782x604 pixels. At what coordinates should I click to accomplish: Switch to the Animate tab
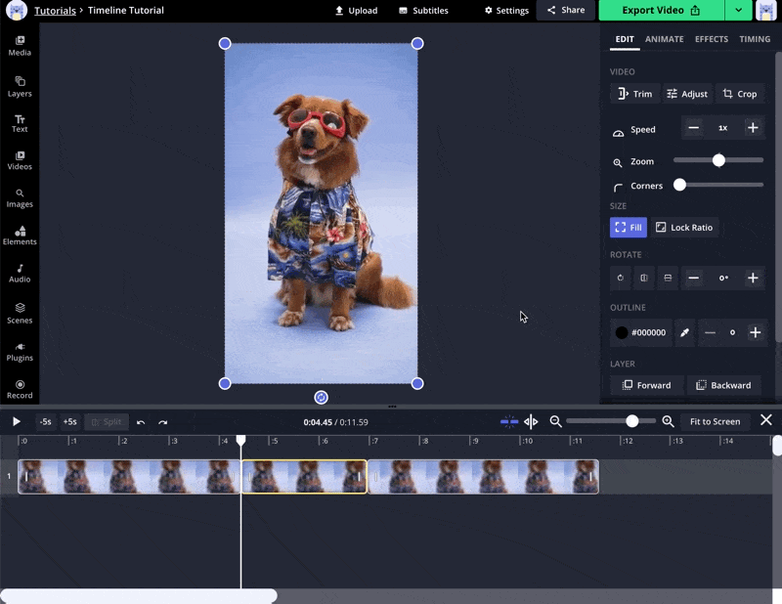[x=664, y=39]
